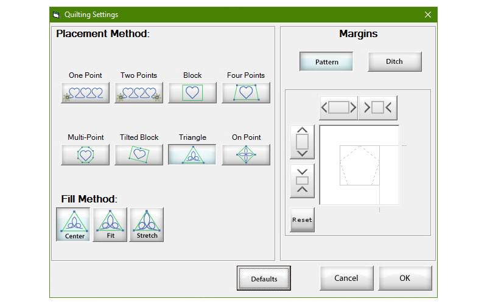Narrow horizontal margin with inward arrows

pos(377,108)
